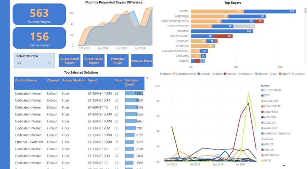The image size is (308, 169).
Task: Select ADVANCED TEL legend marker icon
Action: tap(262, 106)
